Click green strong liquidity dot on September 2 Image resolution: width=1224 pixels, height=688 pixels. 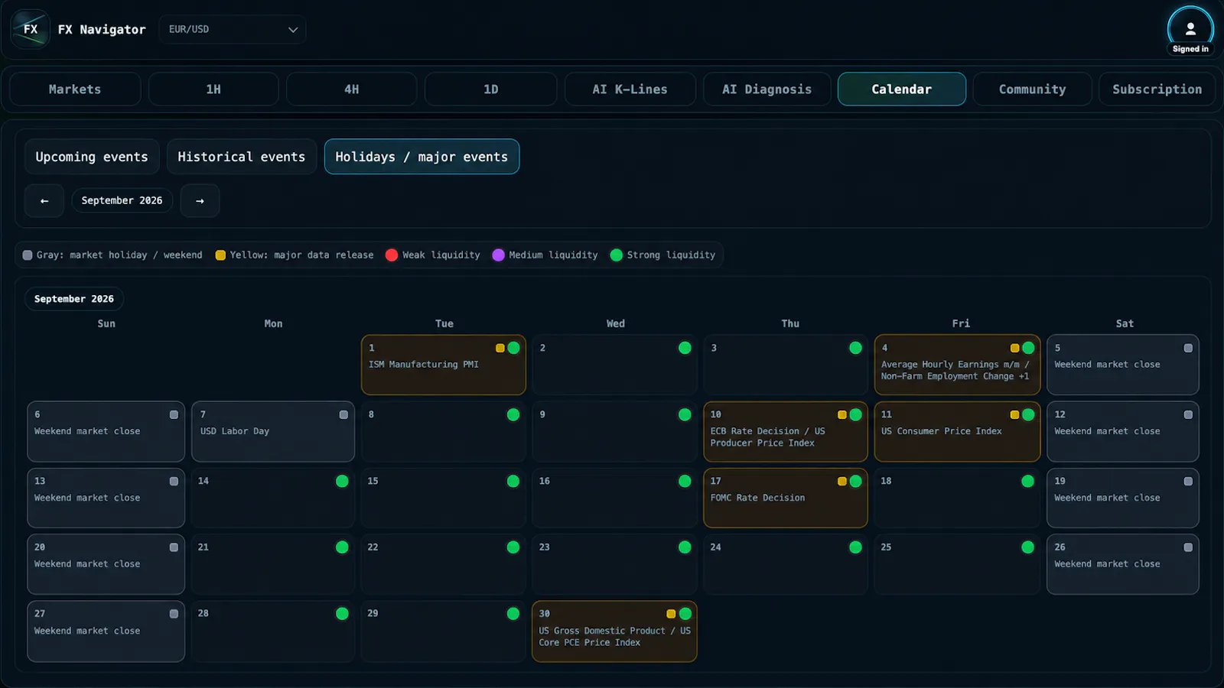(x=685, y=348)
